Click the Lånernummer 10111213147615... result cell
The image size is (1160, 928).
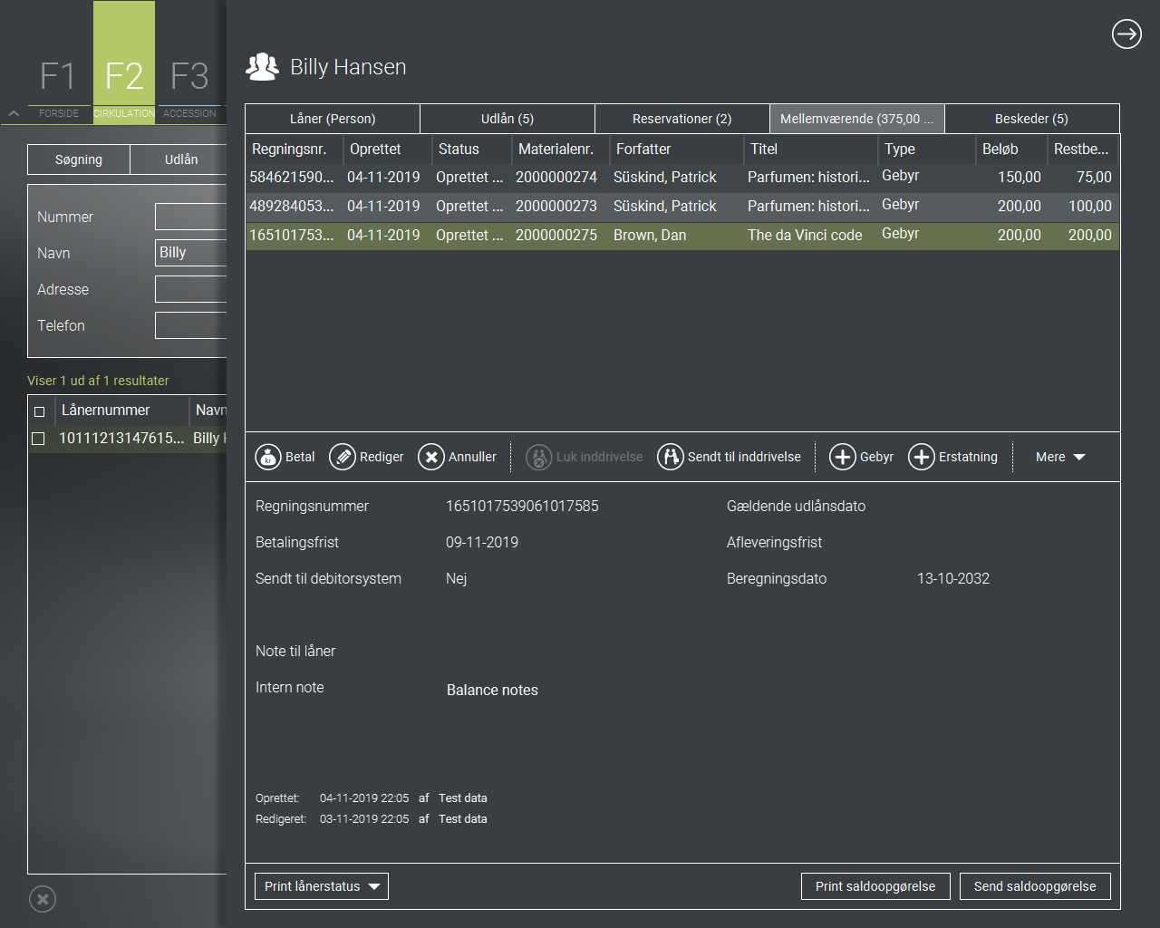click(x=121, y=439)
